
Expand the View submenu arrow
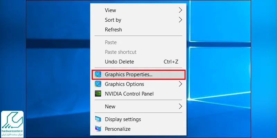tap(180, 10)
